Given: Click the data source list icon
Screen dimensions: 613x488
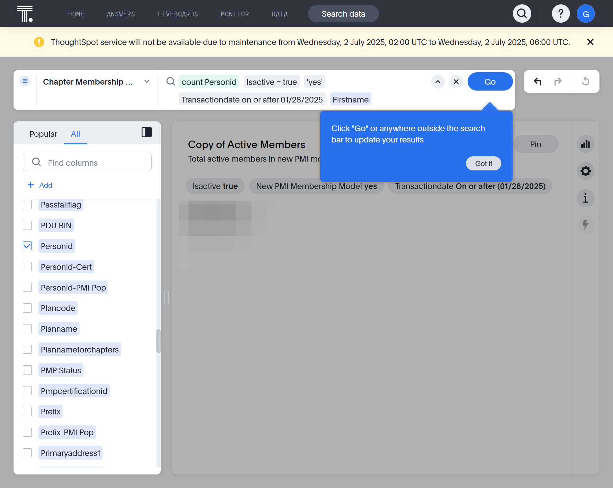Looking at the screenshot, I should pos(25,81).
